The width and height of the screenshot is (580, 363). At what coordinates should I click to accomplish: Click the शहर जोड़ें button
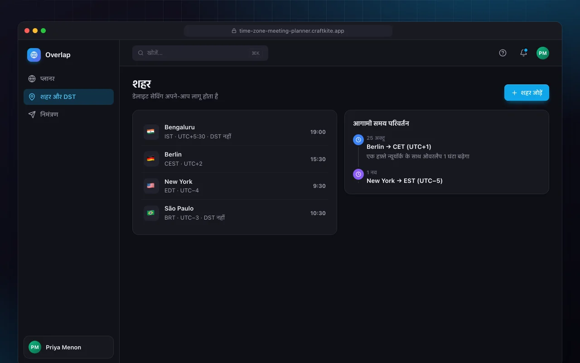(527, 93)
